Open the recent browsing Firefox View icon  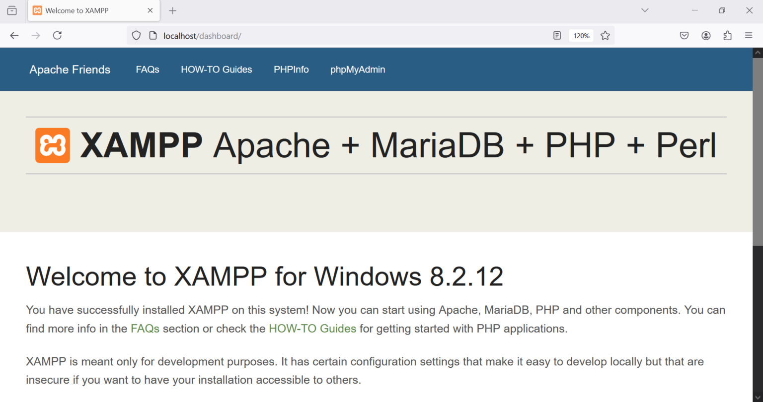pos(12,10)
